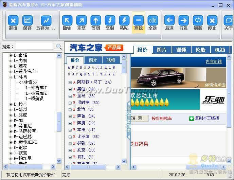Expand the 比亚迪 (35) brand entry

pos(70,137)
